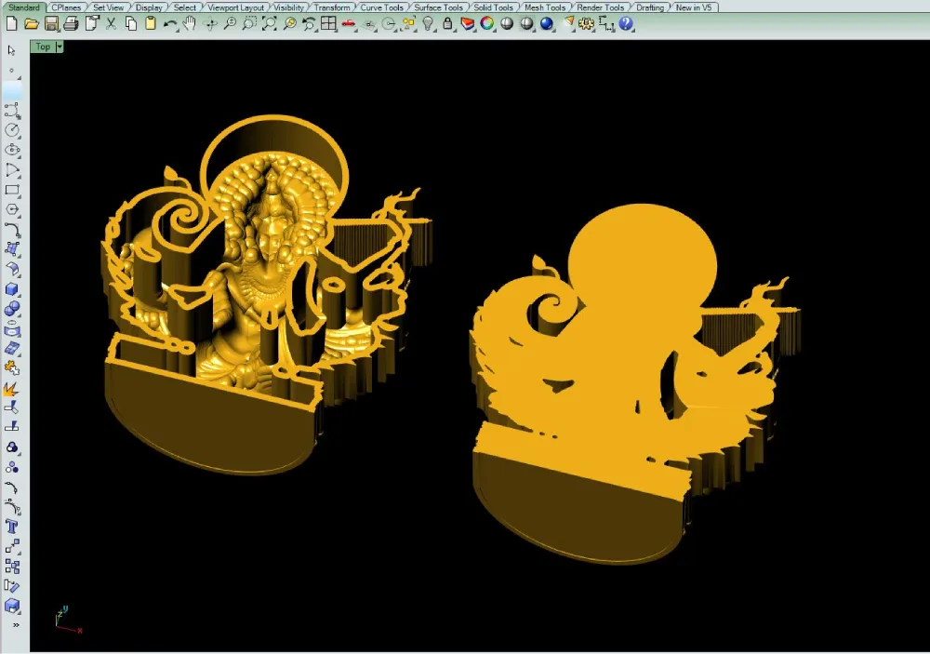
Task: Open the Set View tab
Action: coord(109,7)
